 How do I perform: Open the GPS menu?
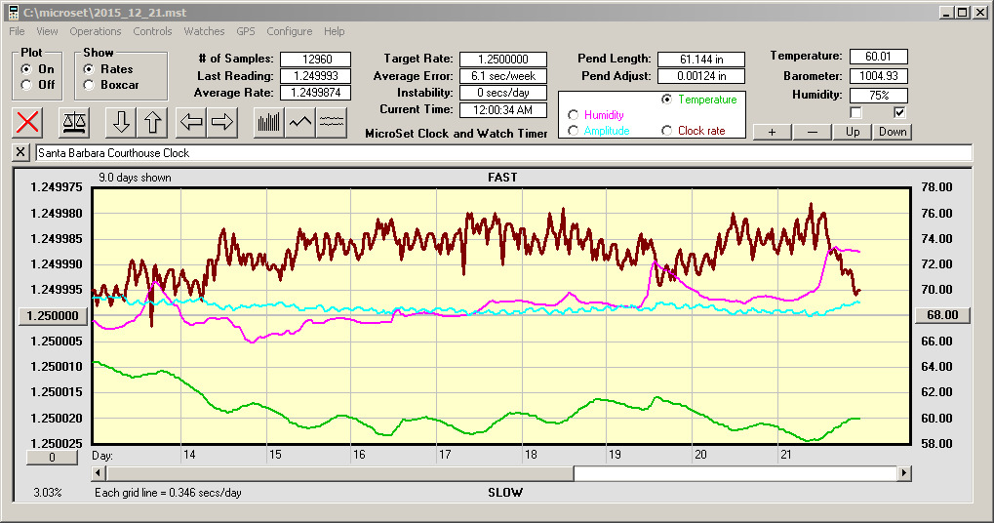(246, 31)
